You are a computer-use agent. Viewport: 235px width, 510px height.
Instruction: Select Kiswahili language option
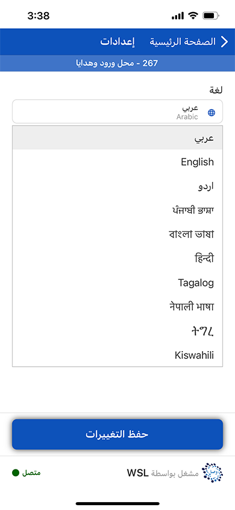coord(117,355)
